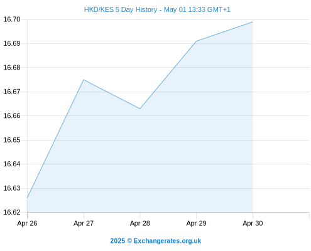311x251 pixels.
Task: Click the 16.69 y-axis label
Action: (x=12, y=43)
